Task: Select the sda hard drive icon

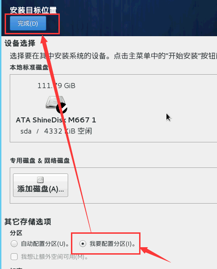Action: tap(55, 102)
